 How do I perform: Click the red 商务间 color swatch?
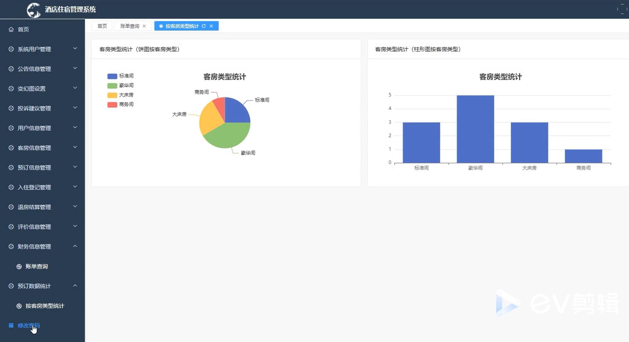(112, 104)
